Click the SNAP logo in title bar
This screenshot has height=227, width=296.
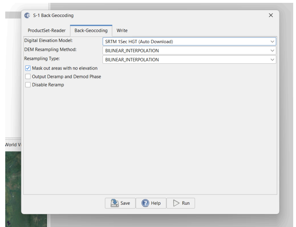[x=27, y=15]
